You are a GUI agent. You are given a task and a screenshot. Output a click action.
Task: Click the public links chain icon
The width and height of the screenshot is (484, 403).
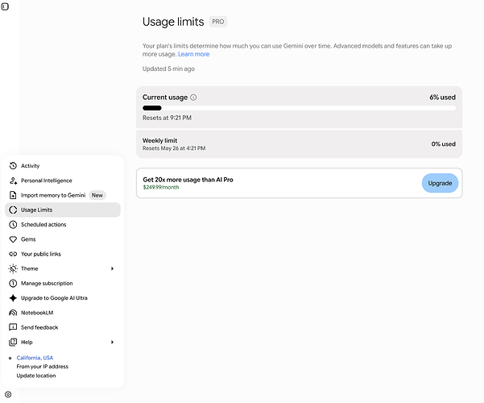click(13, 254)
